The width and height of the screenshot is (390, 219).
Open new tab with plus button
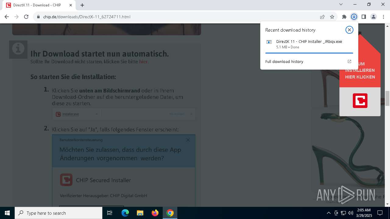tap(82, 5)
